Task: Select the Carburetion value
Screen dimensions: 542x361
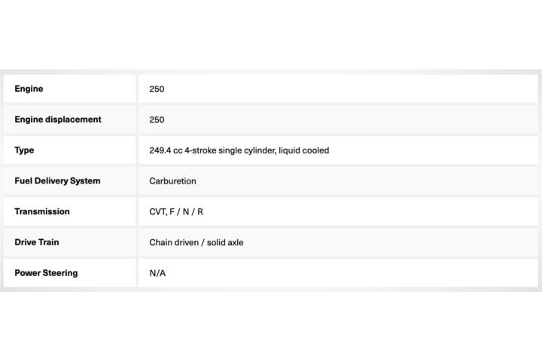Action: pos(172,181)
